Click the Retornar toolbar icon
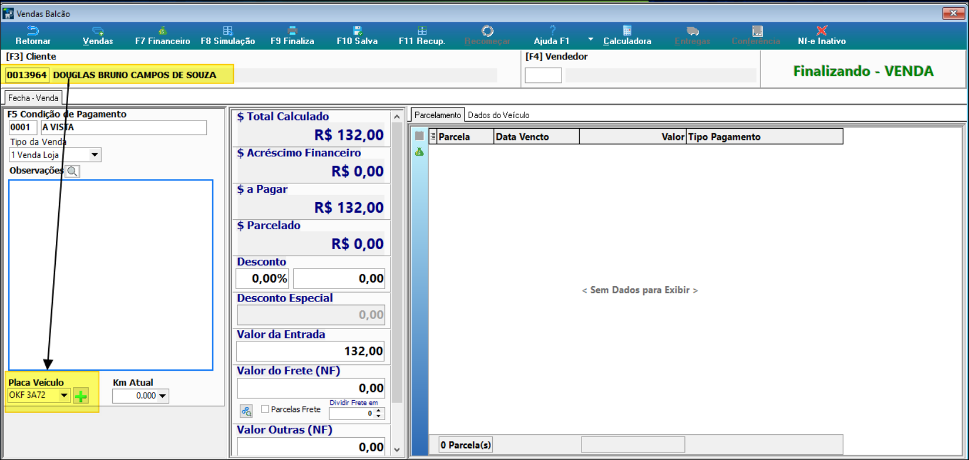 coord(33,35)
